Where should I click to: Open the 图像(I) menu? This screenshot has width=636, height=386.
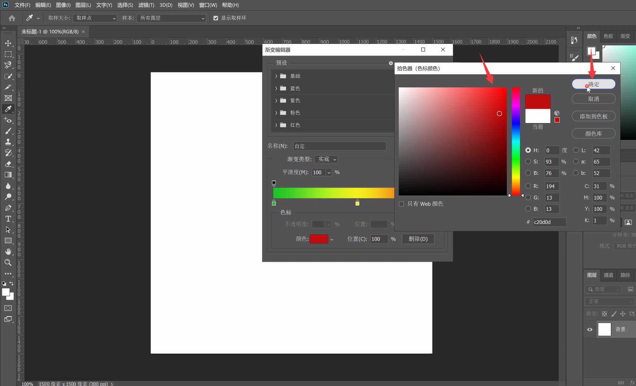coord(63,5)
